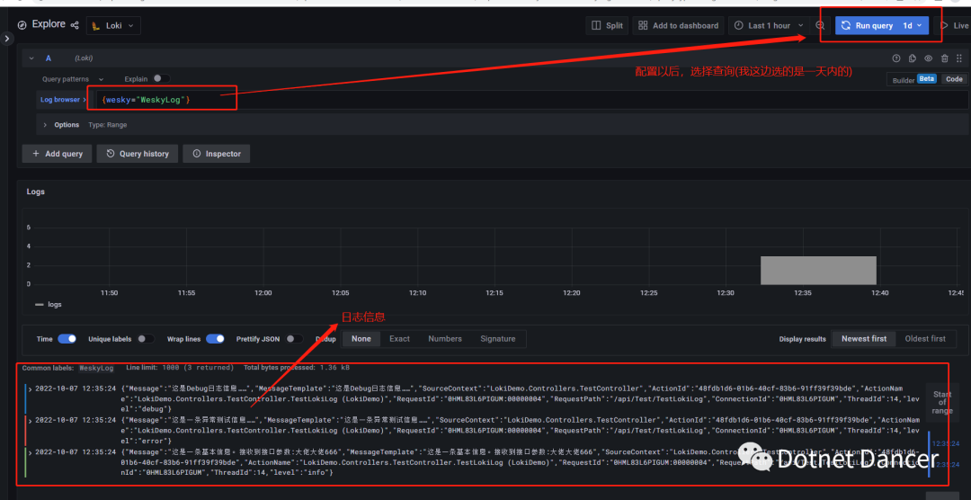Click the gray log volume histogram bar
This screenshot has height=500, width=971.
point(818,270)
